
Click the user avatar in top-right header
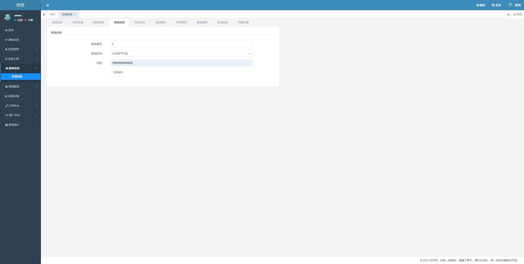point(510,5)
